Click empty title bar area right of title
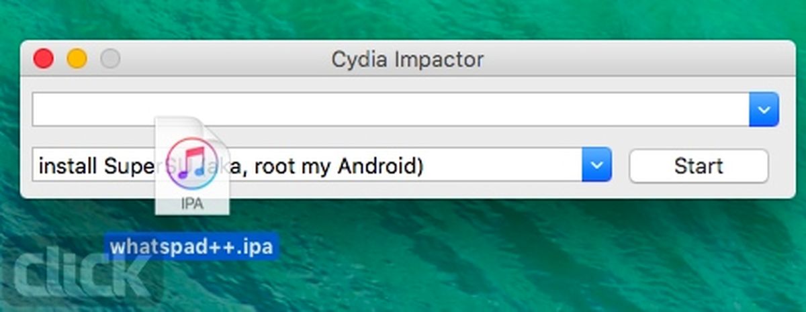 click(631, 59)
